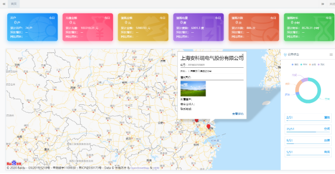Click the 35/51 idle status progress bar

[x=308, y=129]
